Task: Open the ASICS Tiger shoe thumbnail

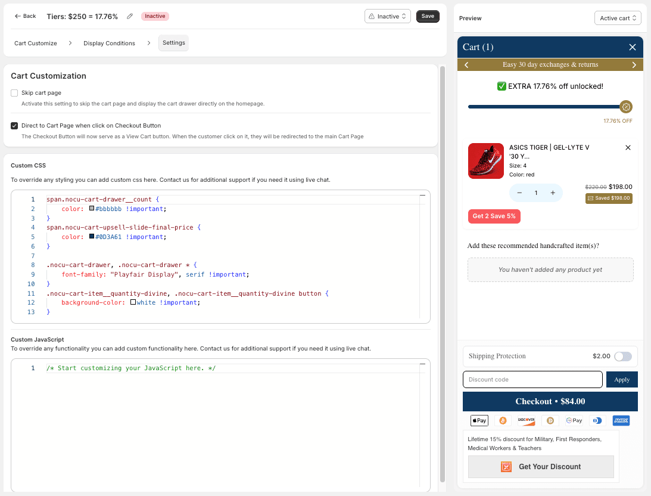Action: point(486,161)
